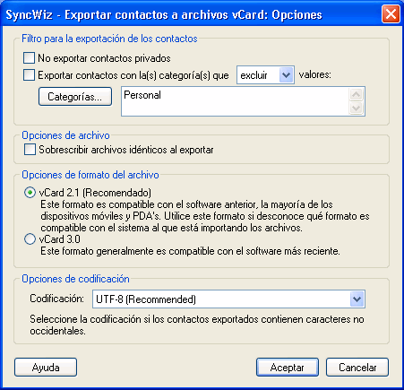Enable the 'No exportar contactos privados' checkbox
The height and width of the screenshot is (390, 404).
(29, 58)
